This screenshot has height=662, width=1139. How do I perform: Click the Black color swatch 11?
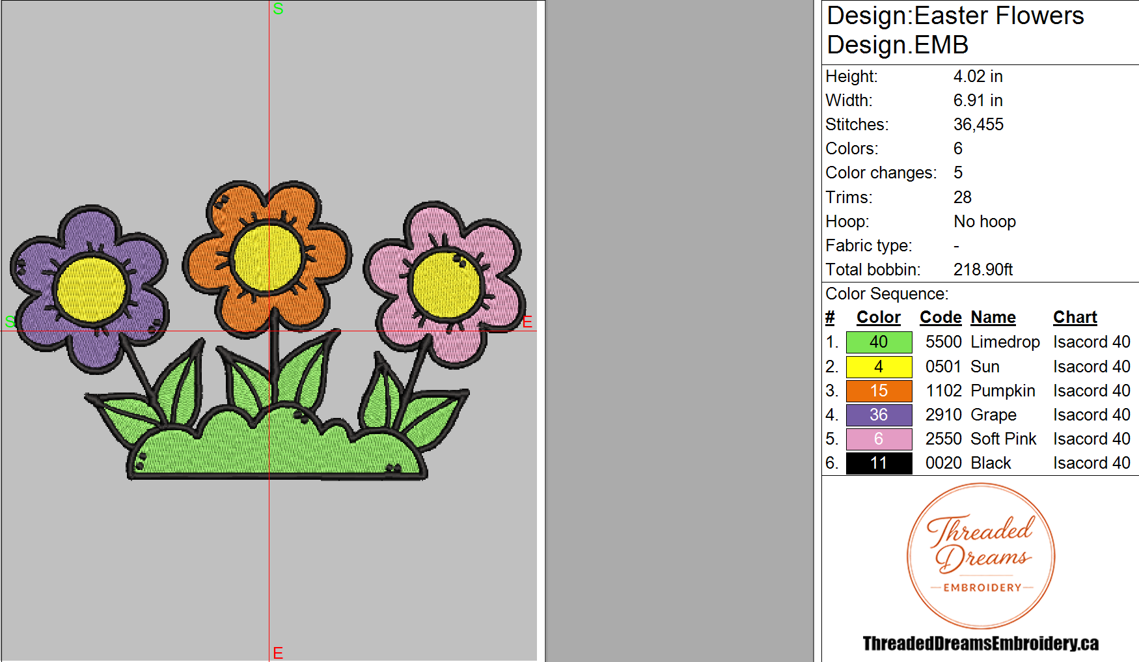pyautogui.click(x=879, y=463)
